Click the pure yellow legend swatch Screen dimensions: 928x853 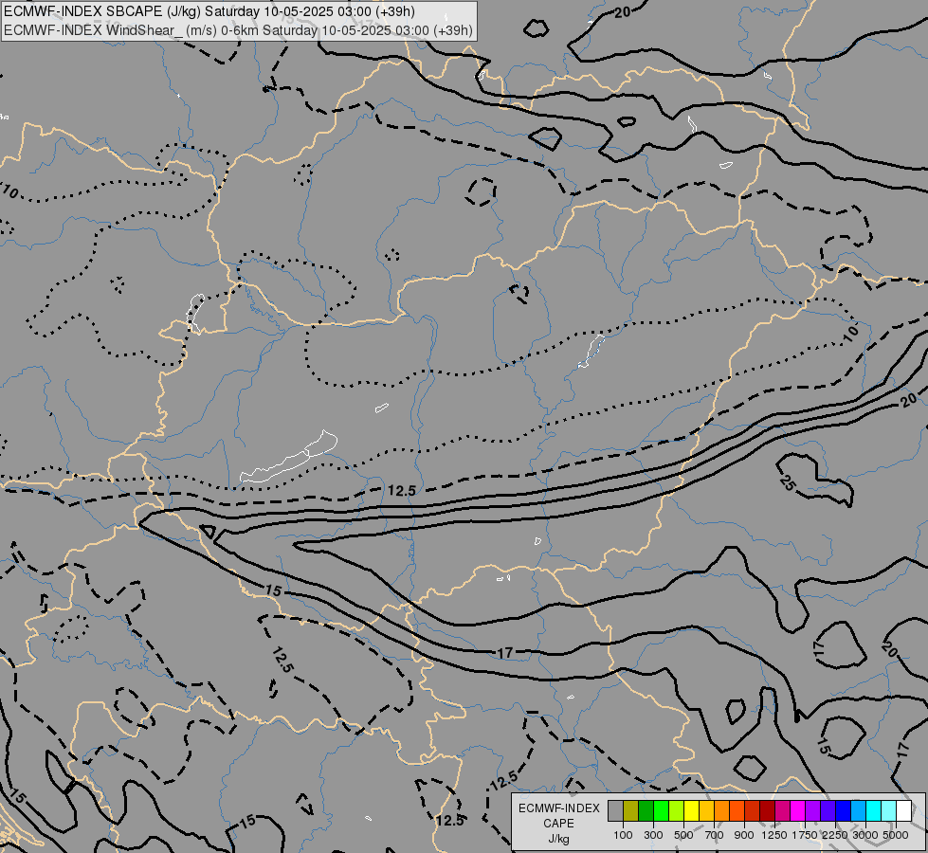pos(691,810)
